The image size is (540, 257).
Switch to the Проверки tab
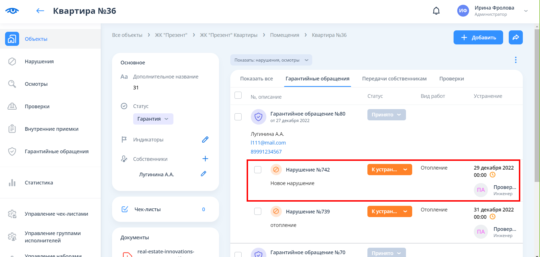click(451, 79)
